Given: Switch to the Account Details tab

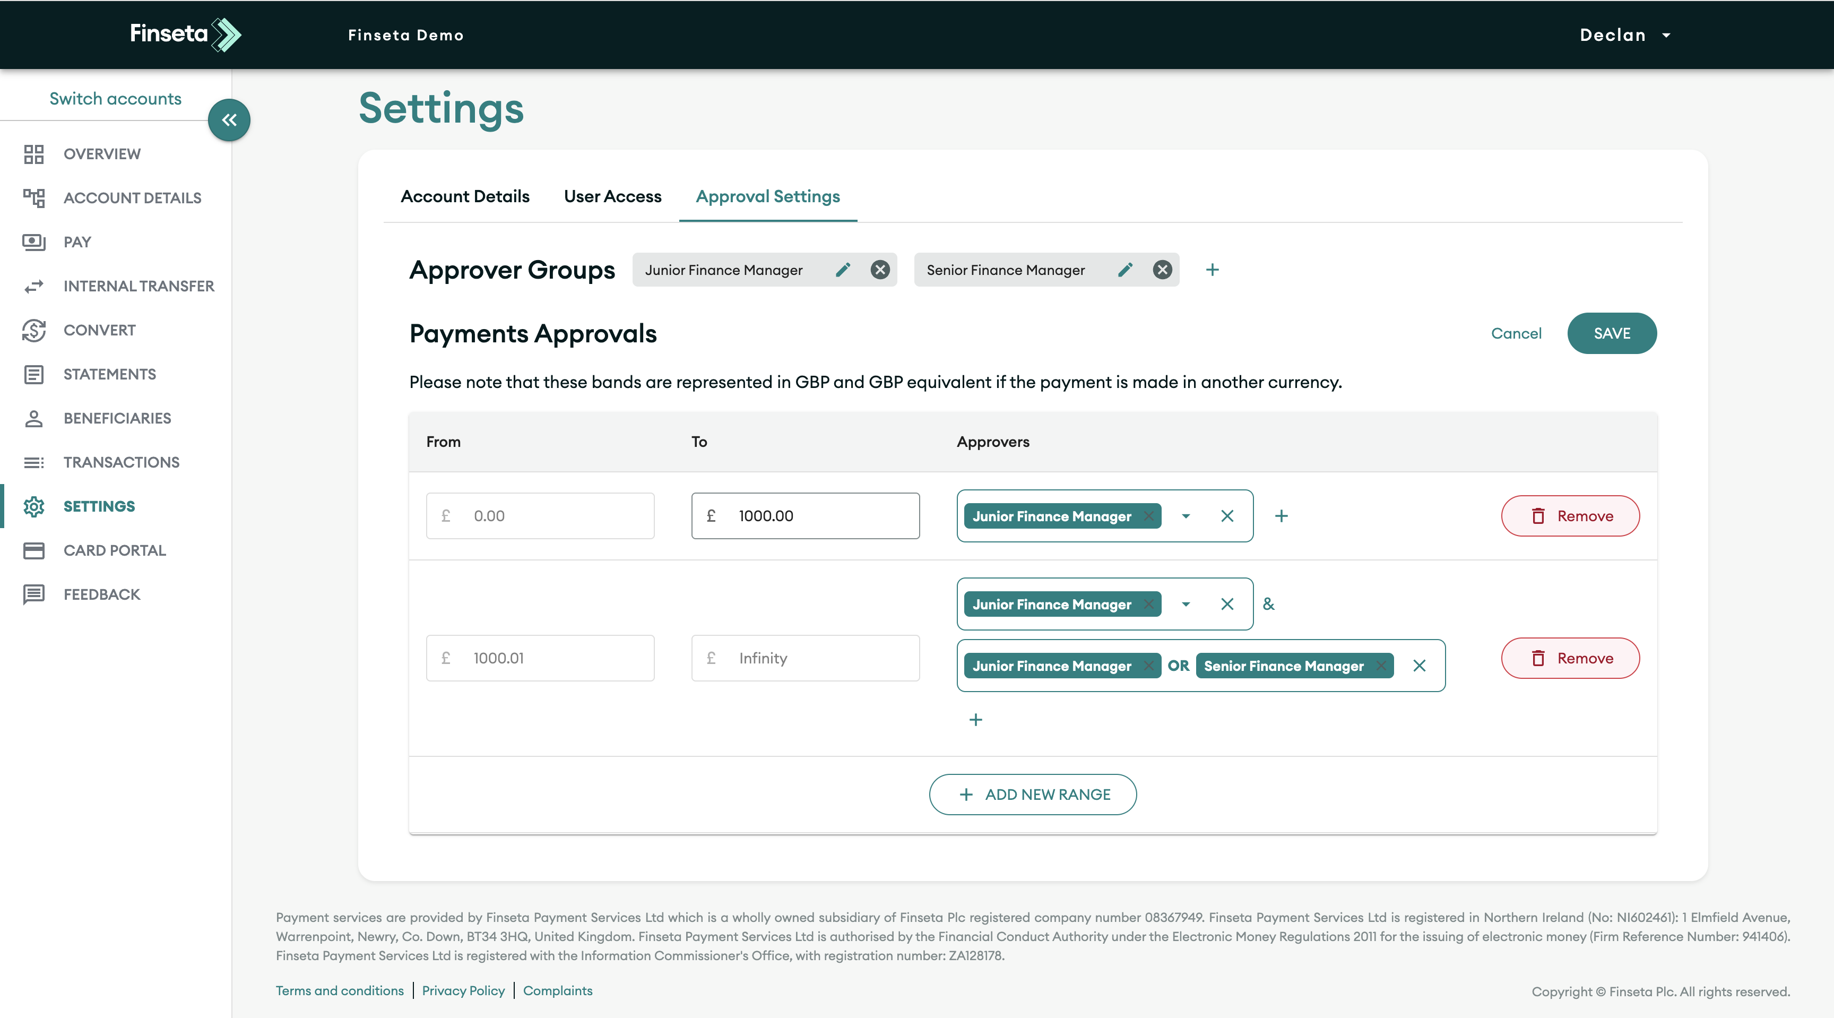Looking at the screenshot, I should click(465, 196).
